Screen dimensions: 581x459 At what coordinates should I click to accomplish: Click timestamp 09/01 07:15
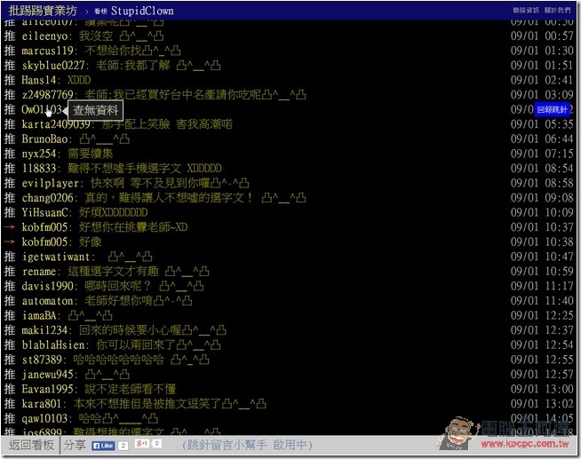click(542, 154)
